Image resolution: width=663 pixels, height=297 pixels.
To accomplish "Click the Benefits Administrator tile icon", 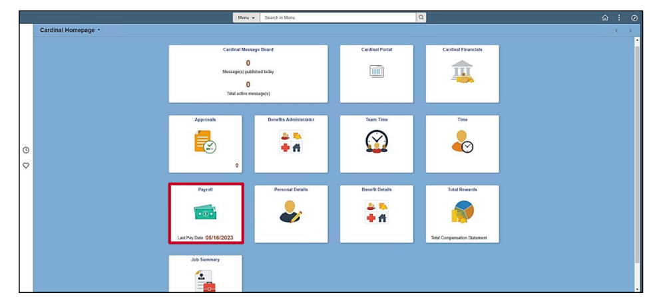I will pos(291,142).
